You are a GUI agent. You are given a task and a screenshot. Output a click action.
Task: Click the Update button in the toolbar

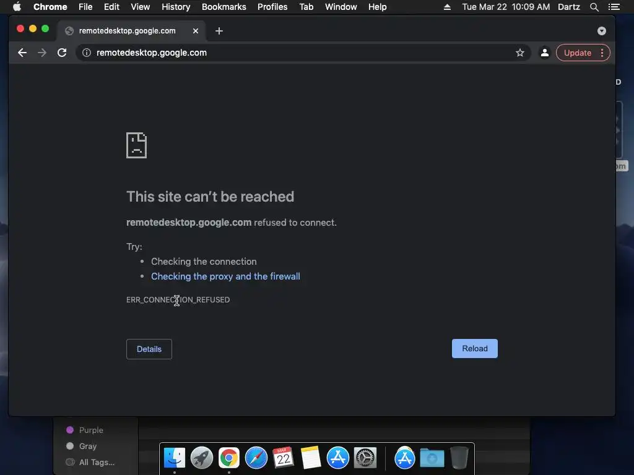click(x=578, y=53)
